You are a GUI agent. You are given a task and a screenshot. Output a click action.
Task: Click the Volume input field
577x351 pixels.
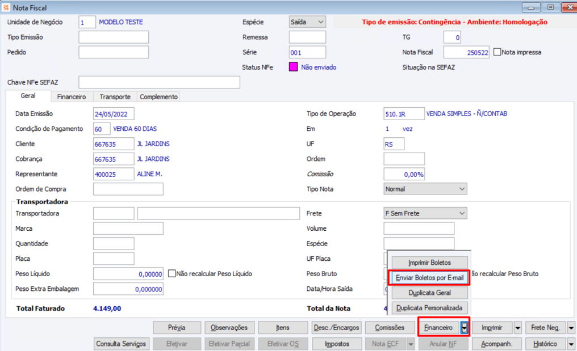(419, 229)
